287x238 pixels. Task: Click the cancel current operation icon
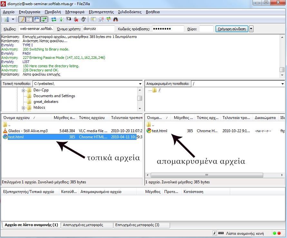tap(69, 19)
